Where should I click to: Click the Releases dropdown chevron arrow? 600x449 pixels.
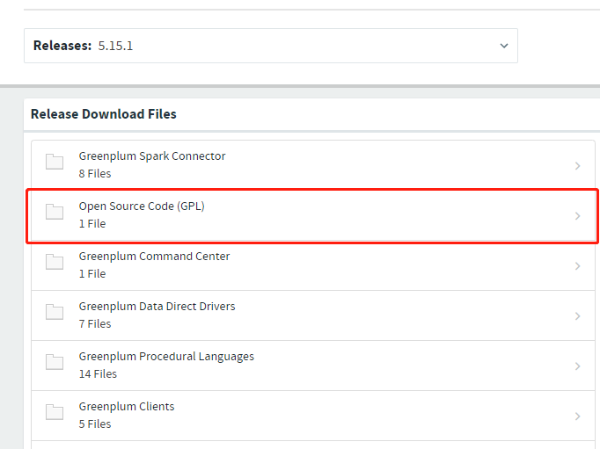[x=504, y=46]
